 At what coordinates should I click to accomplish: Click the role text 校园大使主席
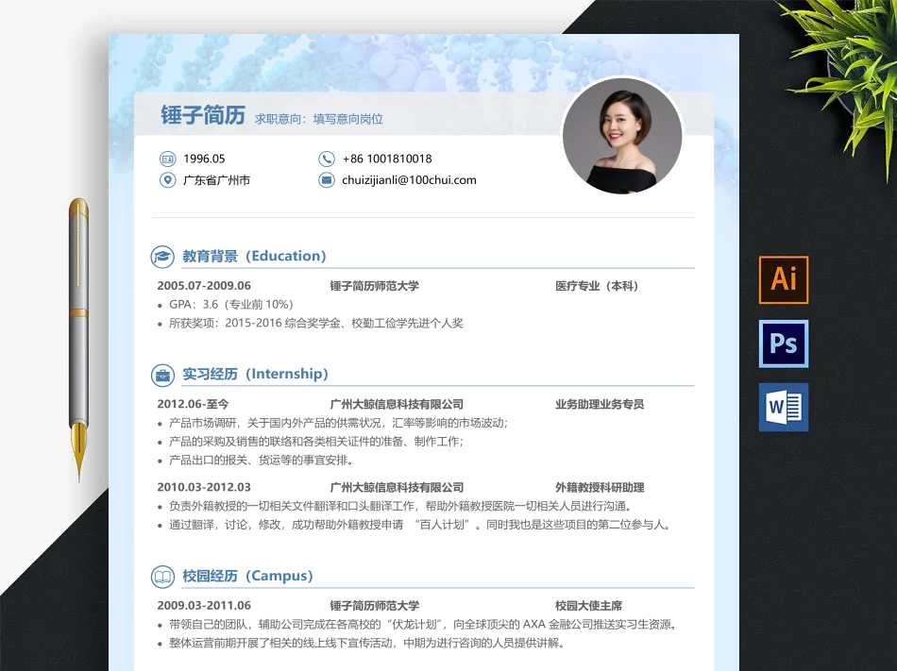coord(588,605)
